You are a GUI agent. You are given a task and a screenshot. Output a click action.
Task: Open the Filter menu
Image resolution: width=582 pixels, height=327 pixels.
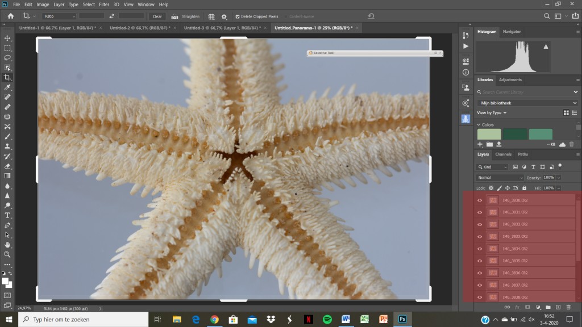(104, 5)
